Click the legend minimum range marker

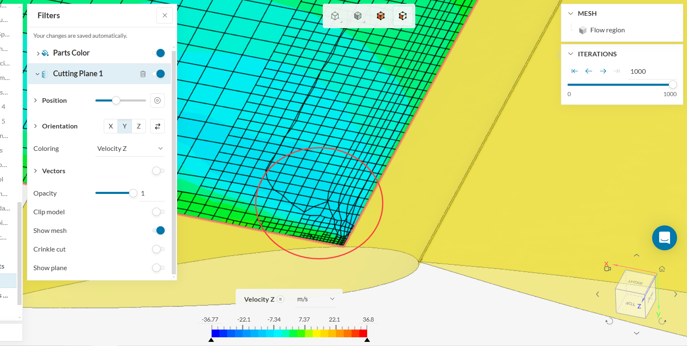point(211,340)
